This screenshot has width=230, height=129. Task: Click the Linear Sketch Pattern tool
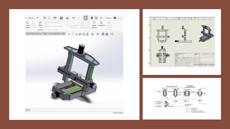pyautogui.click(x=54, y=26)
